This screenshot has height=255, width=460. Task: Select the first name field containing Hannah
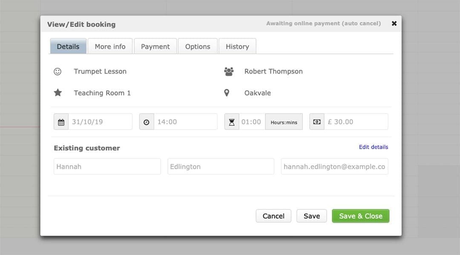click(107, 166)
